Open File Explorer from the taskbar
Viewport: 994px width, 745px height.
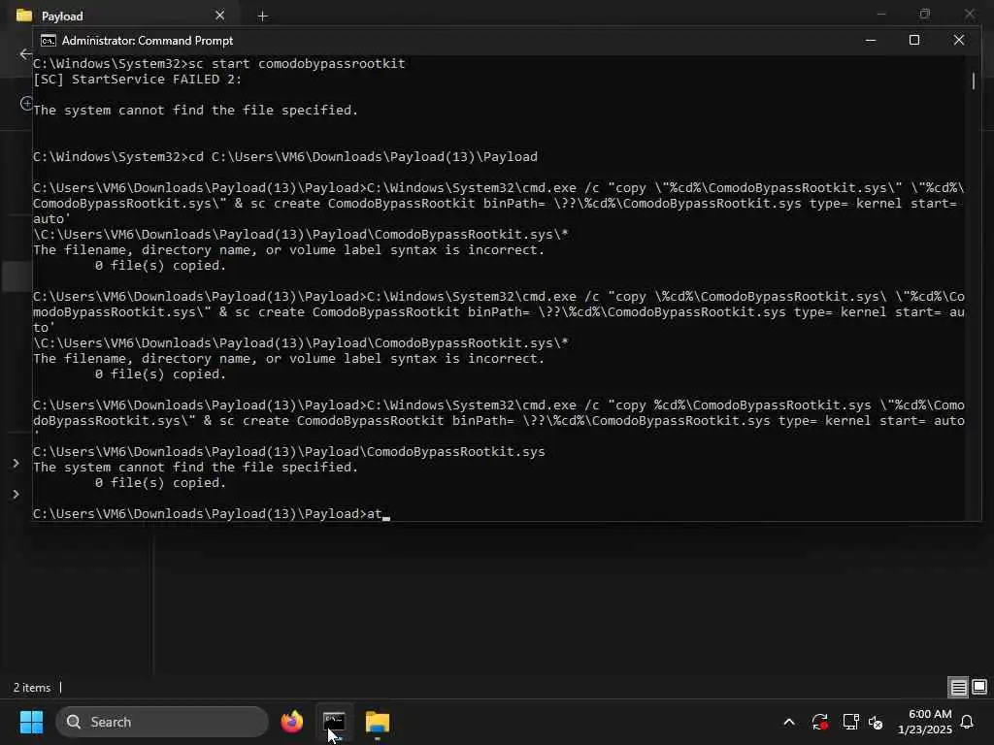[x=378, y=722]
